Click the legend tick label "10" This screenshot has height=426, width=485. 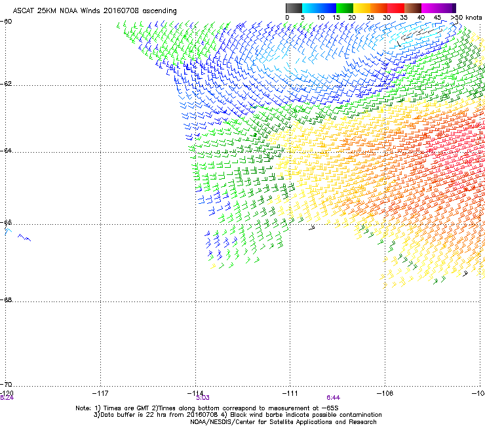(x=320, y=18)
